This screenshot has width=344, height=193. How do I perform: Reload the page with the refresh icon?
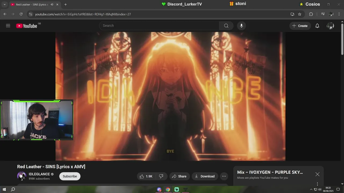[x=21, y=14]
